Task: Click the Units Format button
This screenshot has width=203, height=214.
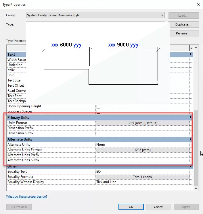Action: (x=142, y=123)
